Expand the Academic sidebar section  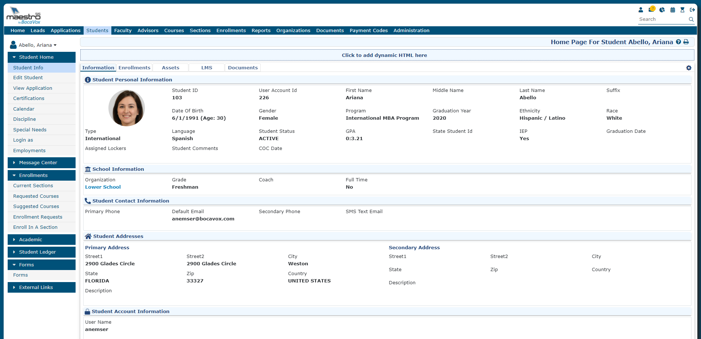click(x=42, y=240)
